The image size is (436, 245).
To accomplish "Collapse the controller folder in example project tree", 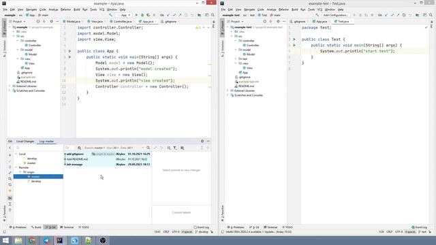I will coord(18,41).
